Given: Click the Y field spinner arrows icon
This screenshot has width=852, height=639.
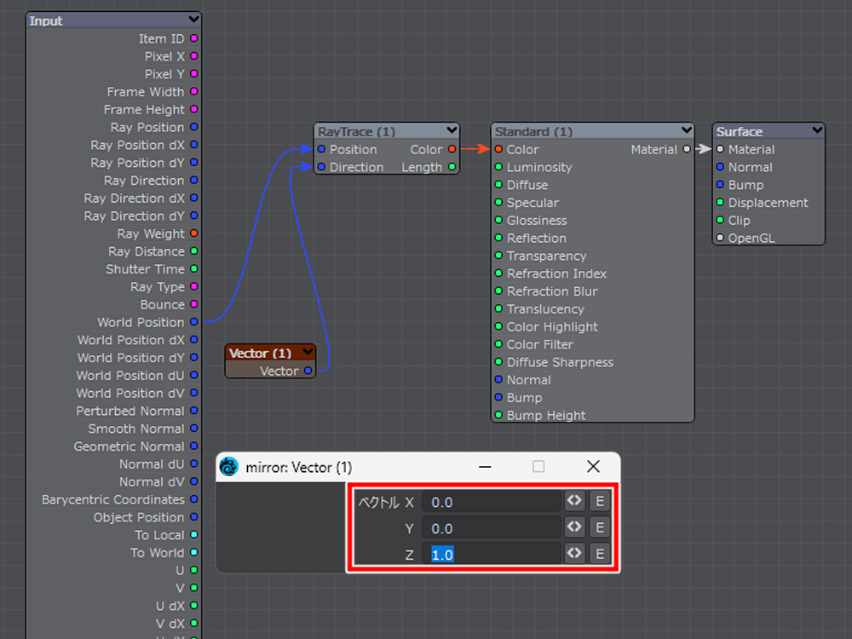Looking at the screenshot, I should pyautogui.click(x=574, y=528).
